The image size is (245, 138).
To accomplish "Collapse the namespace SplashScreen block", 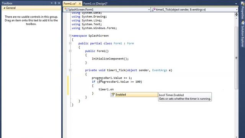I will 70,36.
